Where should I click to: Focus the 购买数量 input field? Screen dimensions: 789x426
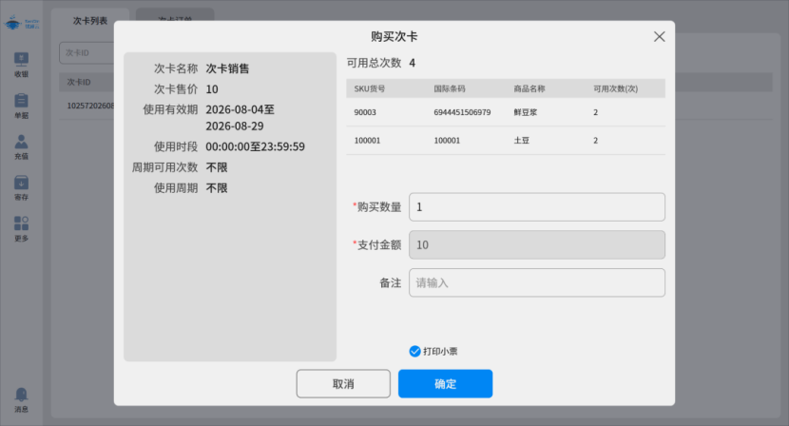pos(537,207)
